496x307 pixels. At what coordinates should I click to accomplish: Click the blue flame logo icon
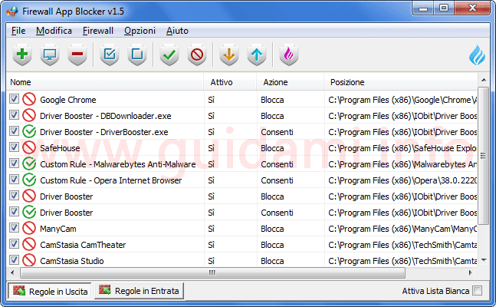[477, 54]
